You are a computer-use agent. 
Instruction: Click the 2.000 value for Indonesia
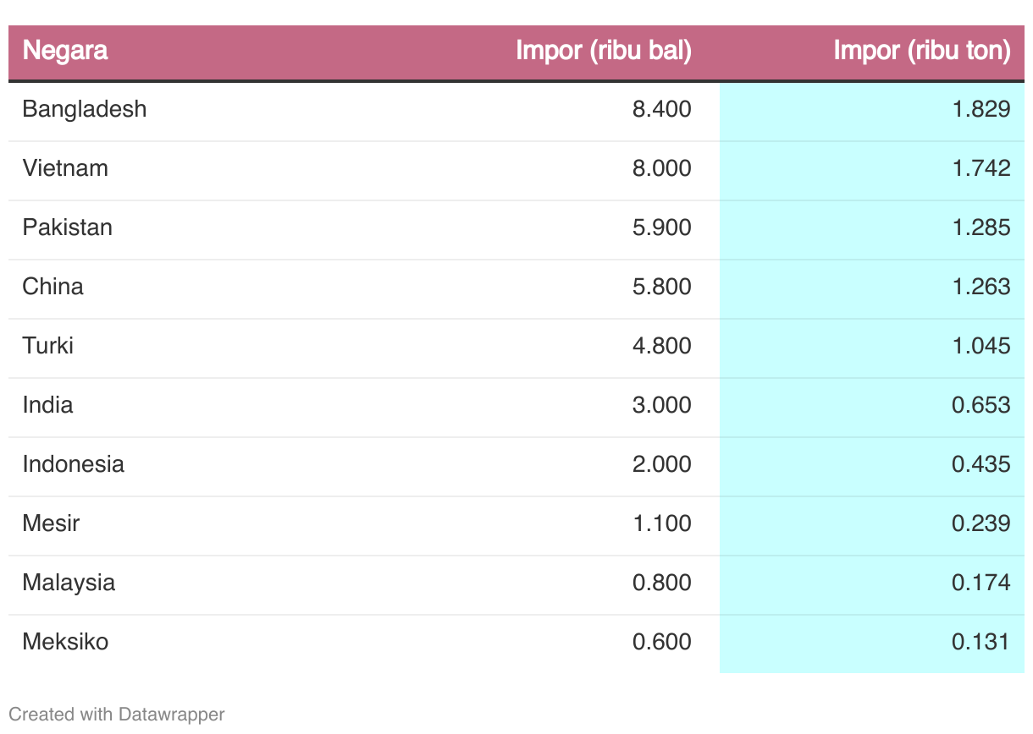(661, 464)
